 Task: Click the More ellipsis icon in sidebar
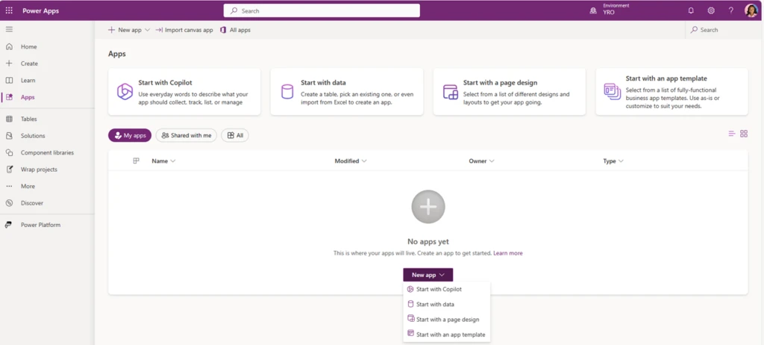pos(9,187)
